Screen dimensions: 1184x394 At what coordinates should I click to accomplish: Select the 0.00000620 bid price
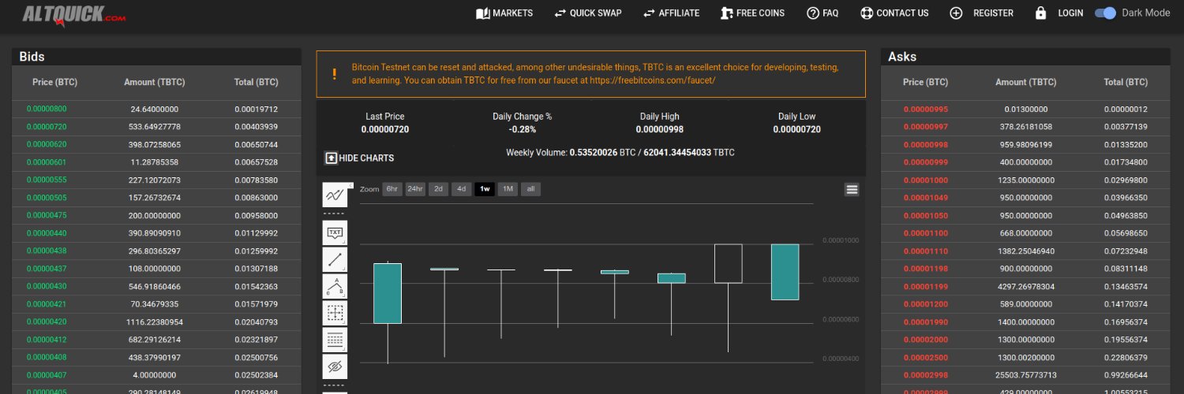(x=47, y=144)
